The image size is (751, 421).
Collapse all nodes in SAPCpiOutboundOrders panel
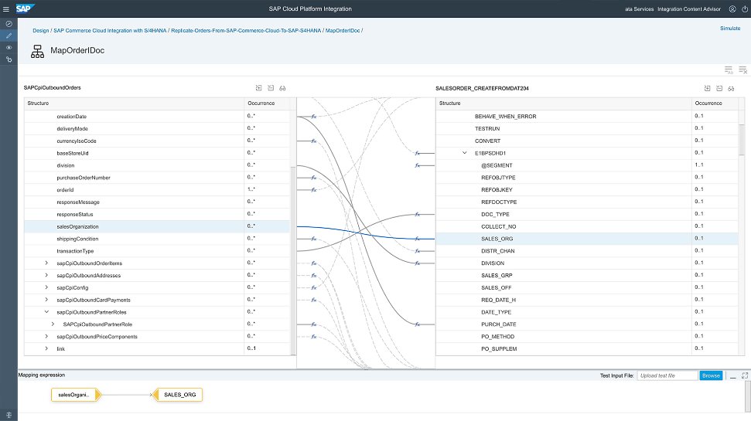(x=271, y=88)
